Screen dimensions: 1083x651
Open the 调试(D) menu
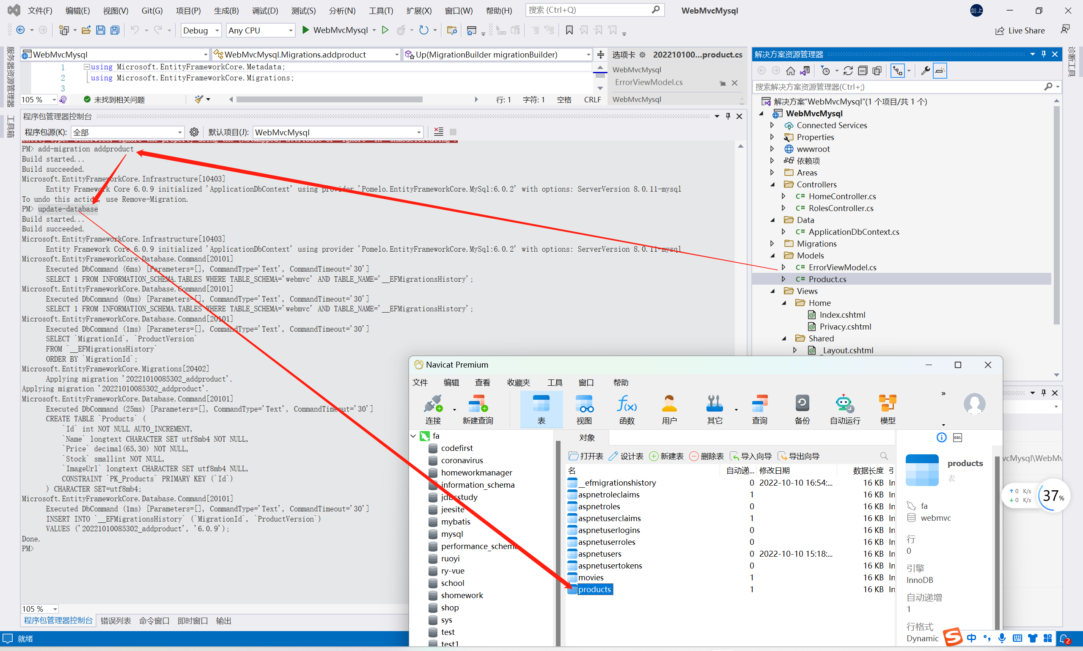pos(264,11)
